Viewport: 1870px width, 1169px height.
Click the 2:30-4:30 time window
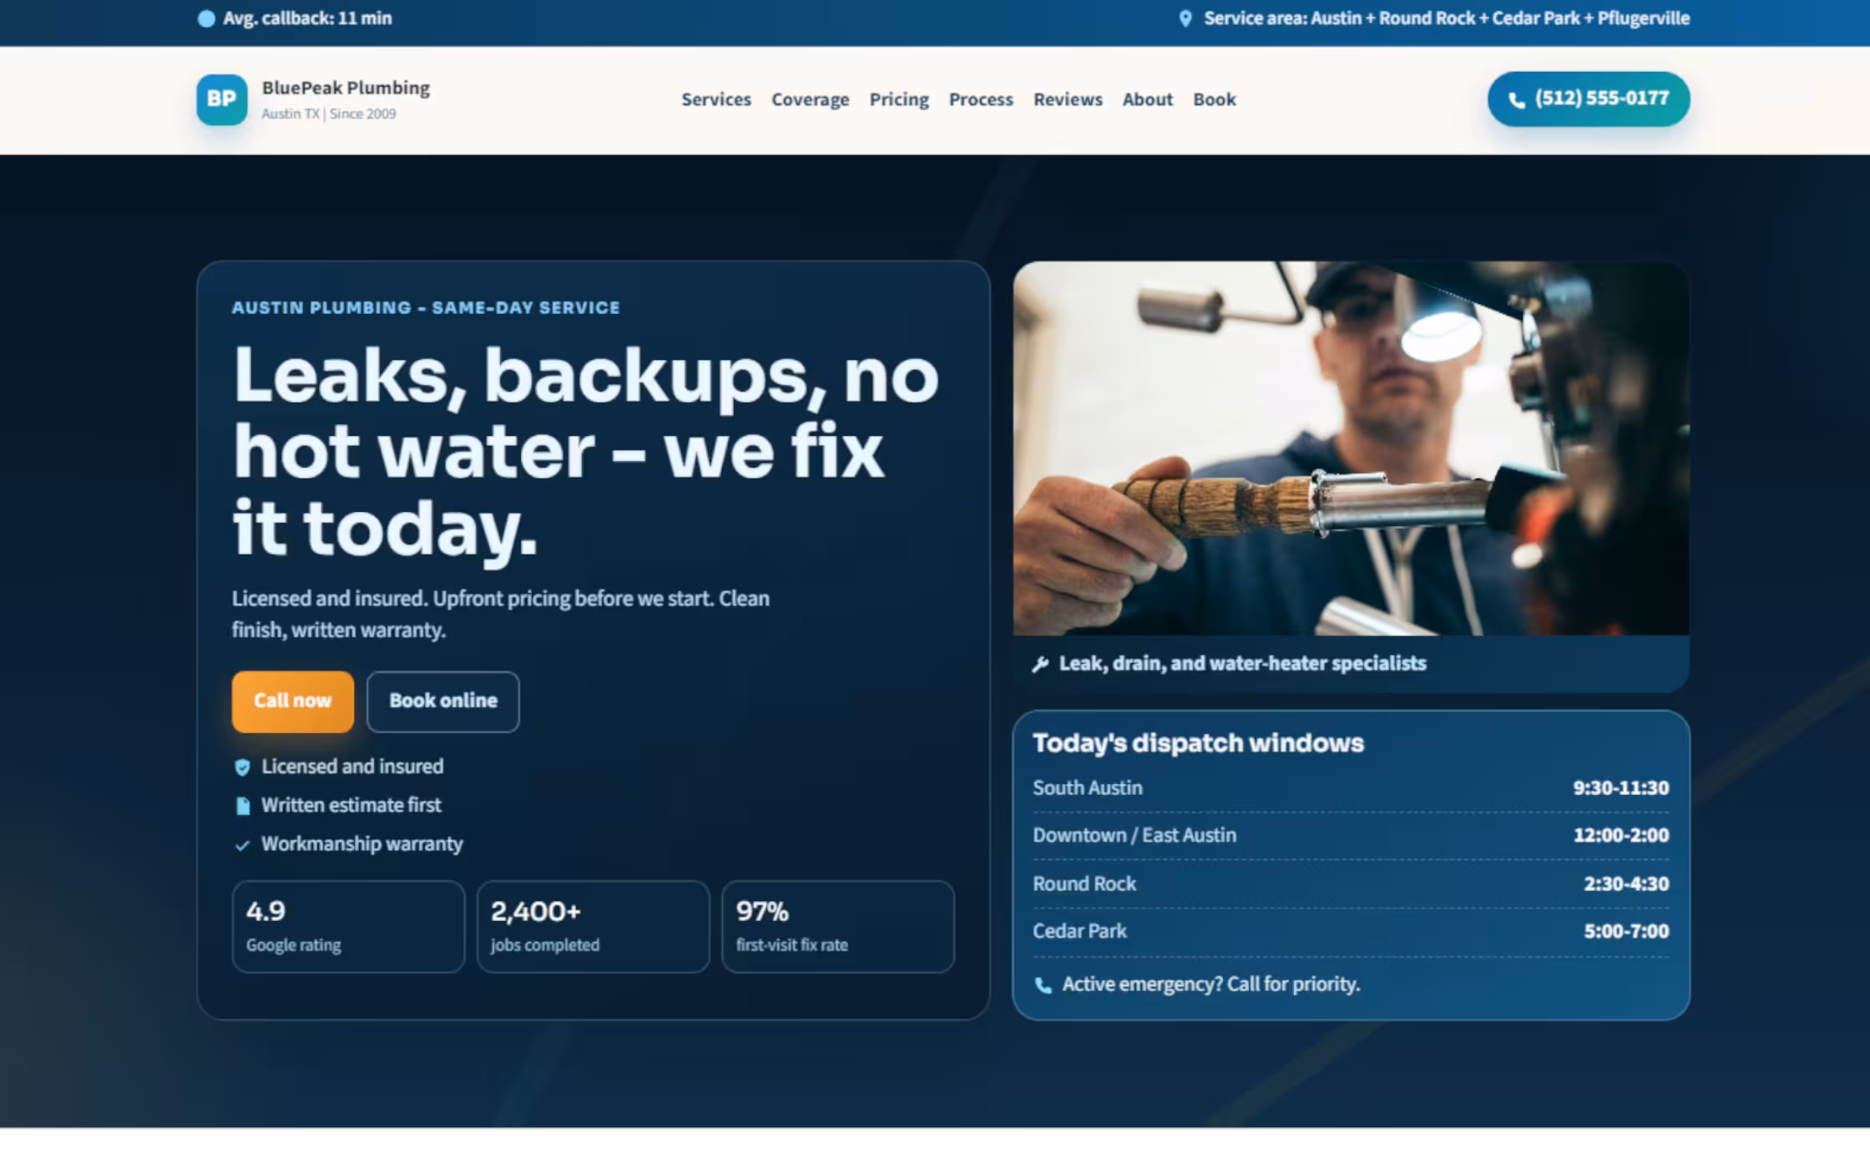[x=1626, y=884]
